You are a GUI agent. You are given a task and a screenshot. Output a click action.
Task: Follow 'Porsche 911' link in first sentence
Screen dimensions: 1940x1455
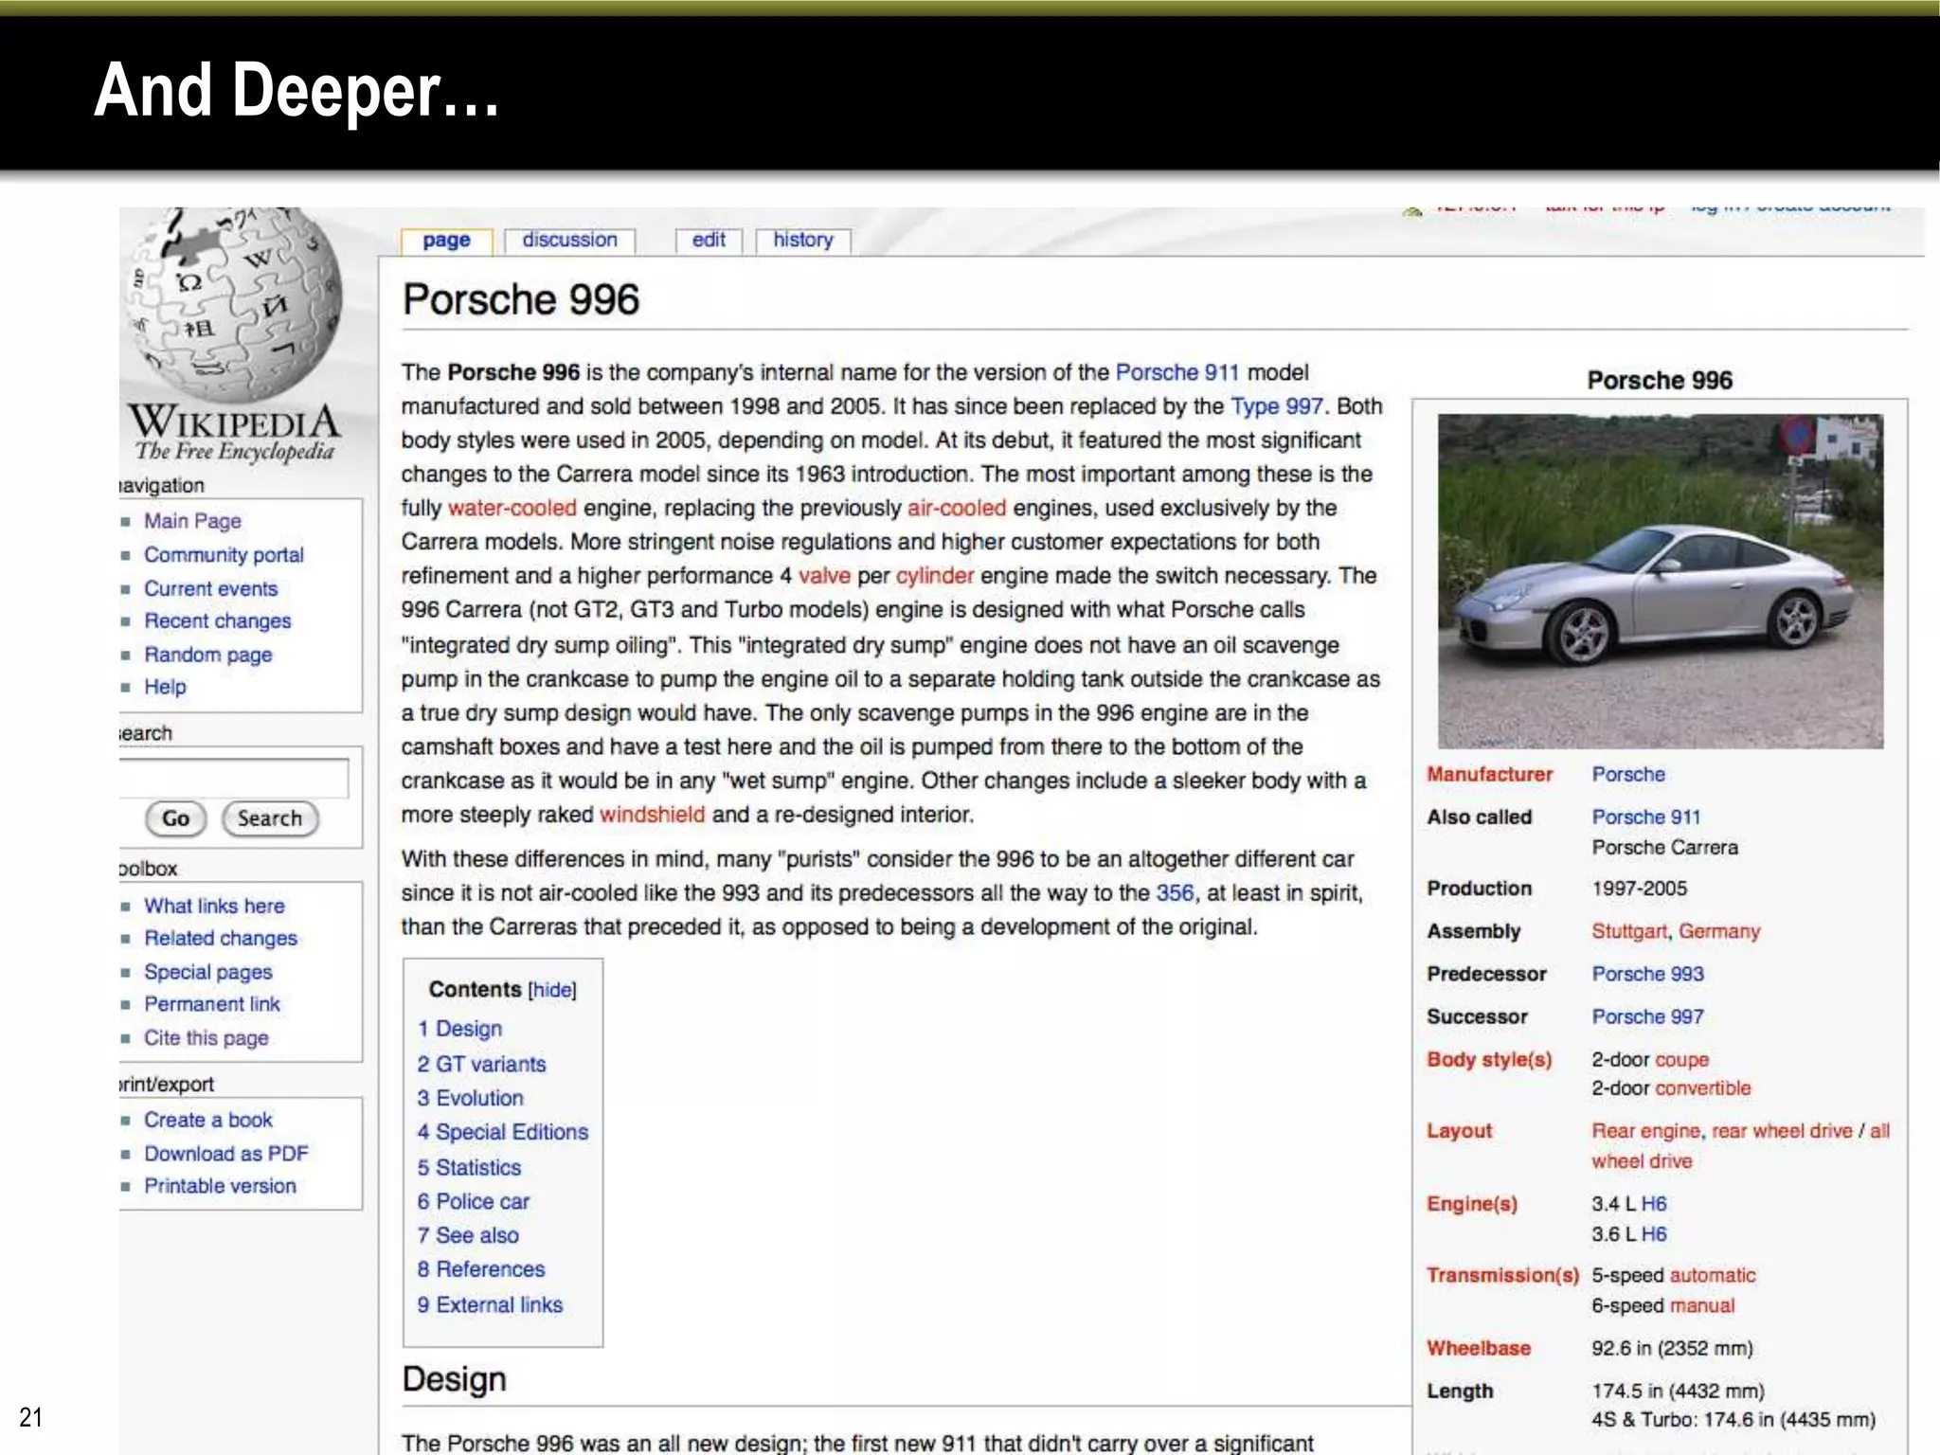coord(1177,372)
